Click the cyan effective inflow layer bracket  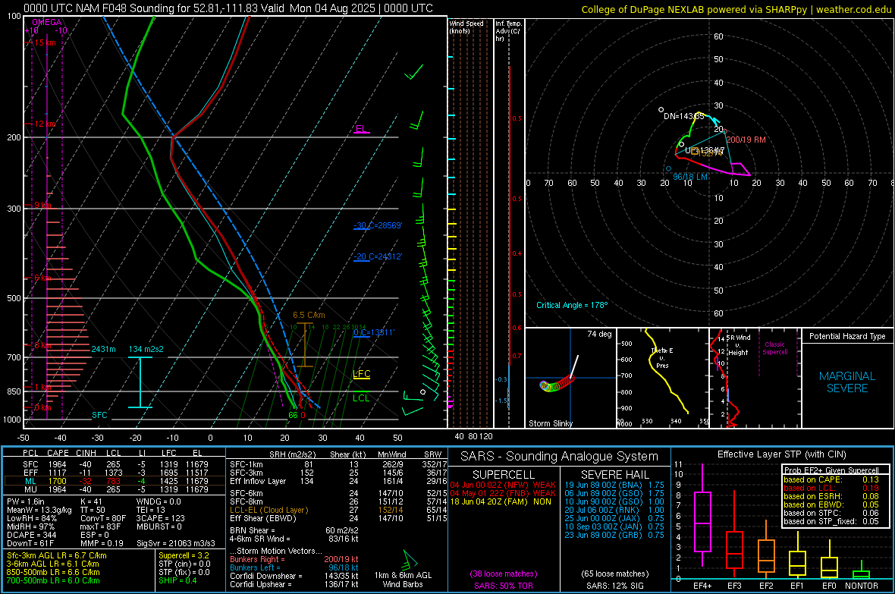point(140,382)
